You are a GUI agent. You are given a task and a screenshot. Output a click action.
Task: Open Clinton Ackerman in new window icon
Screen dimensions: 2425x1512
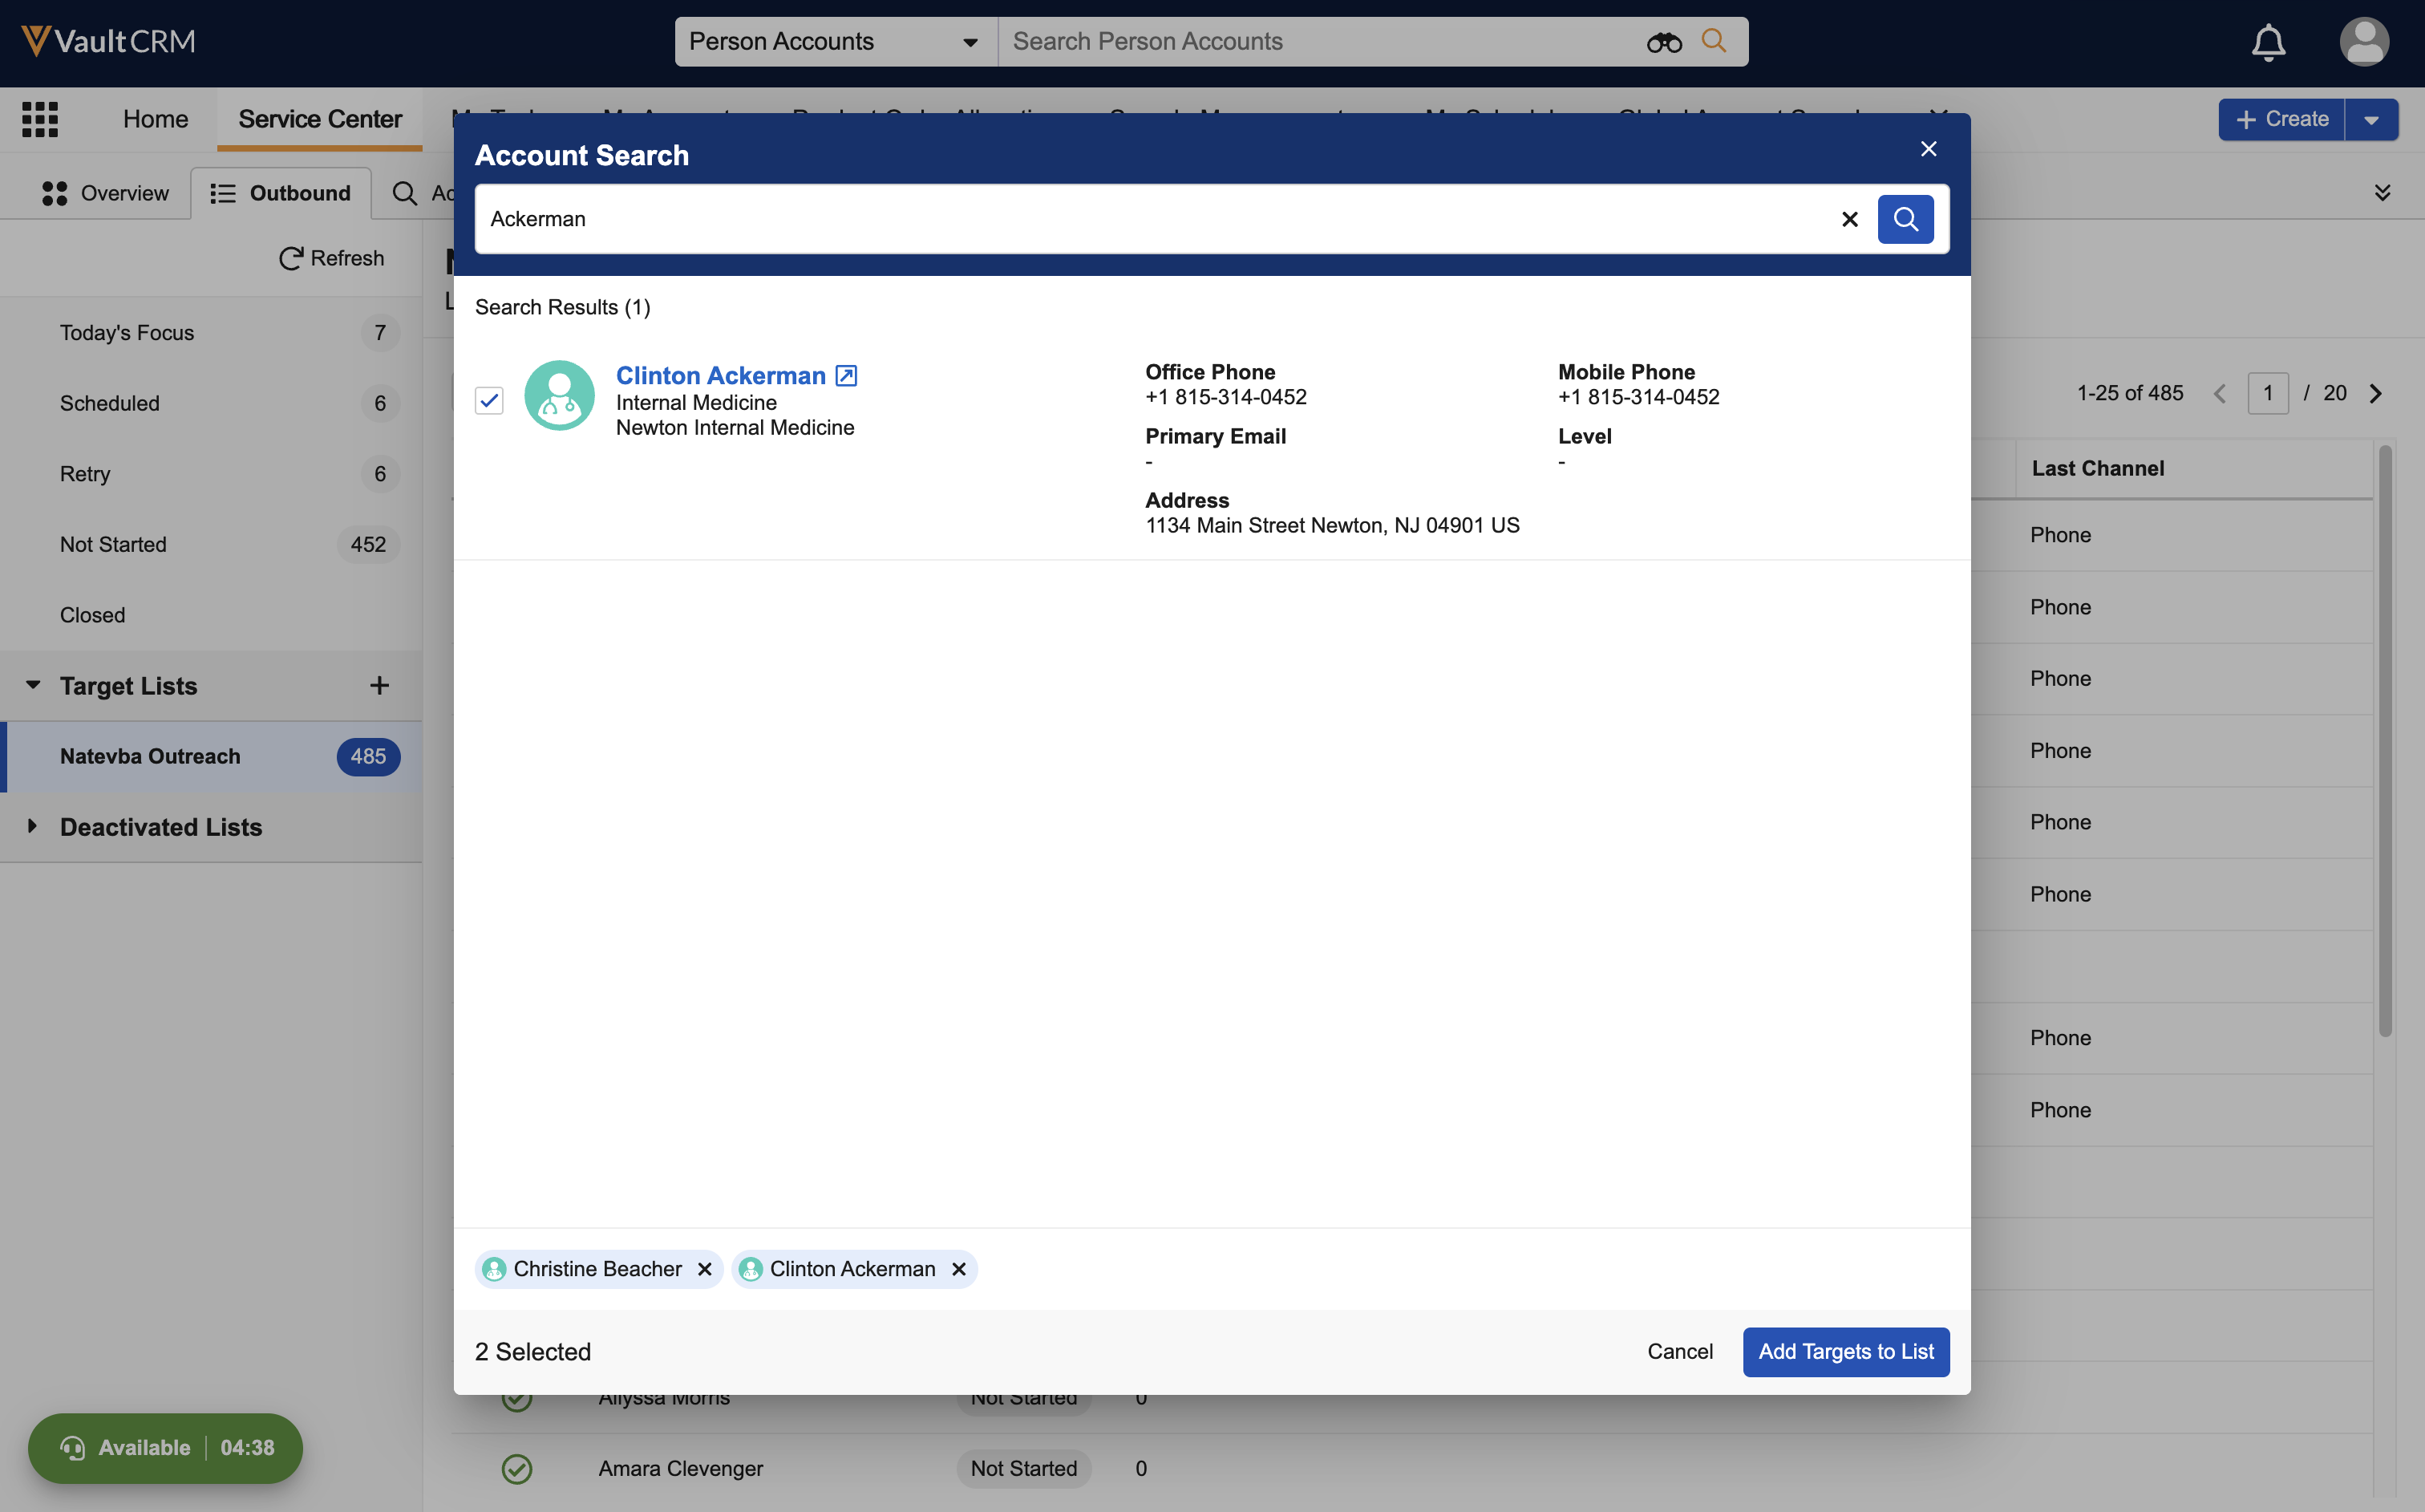(x=846, y=375)
